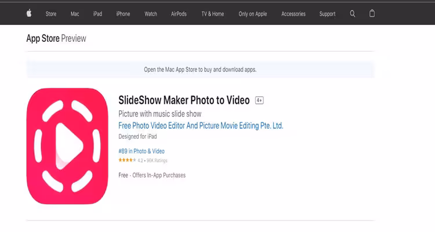The width and height of the screenshot is (435, 232).
Task: Click the Apple logo icon
Action: coord(29,13)
